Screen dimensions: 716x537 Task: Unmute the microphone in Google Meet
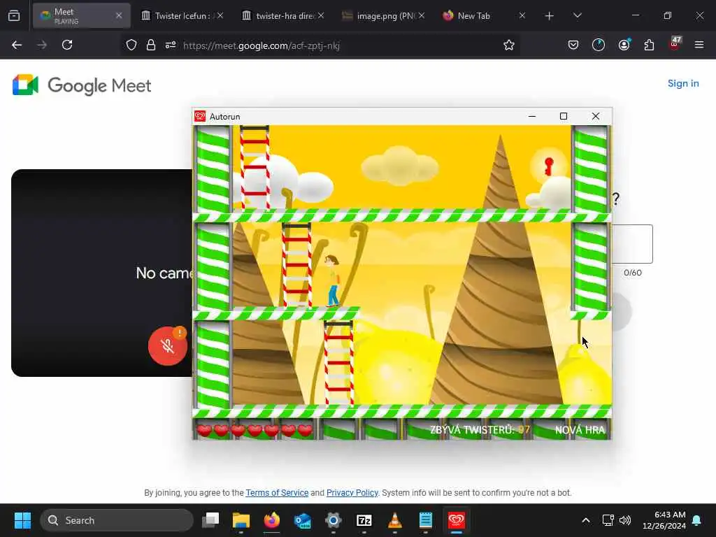tap(168, 346)
